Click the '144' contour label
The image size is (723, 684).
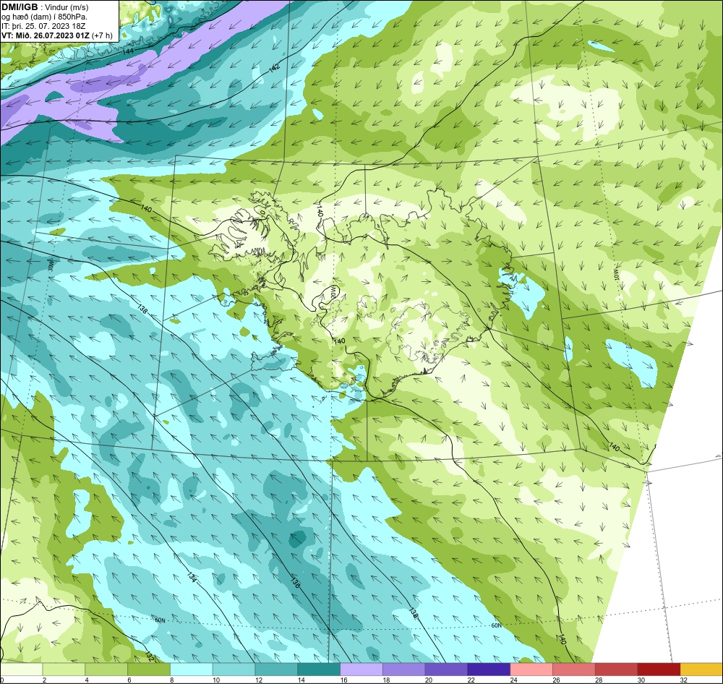[129, 51]
